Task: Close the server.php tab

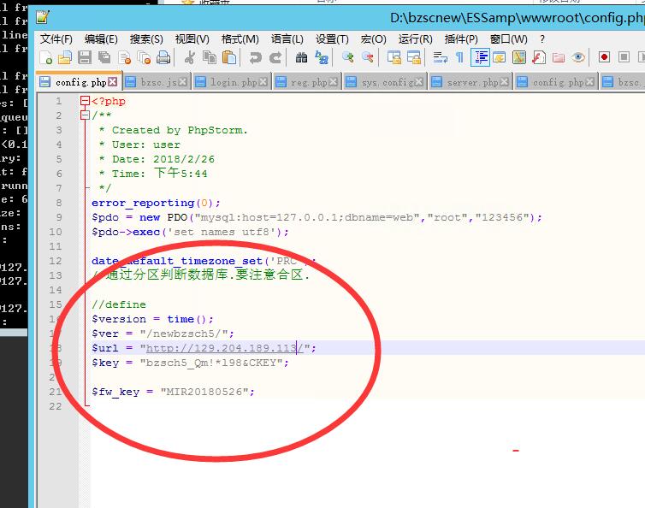Action: click(505, 82)
